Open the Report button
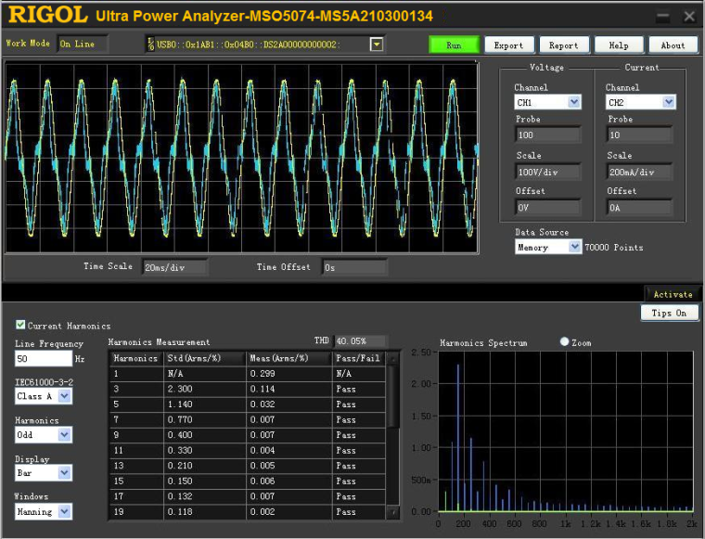 [x=563, y=45]
